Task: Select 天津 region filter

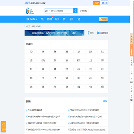Action: [90, 51]
